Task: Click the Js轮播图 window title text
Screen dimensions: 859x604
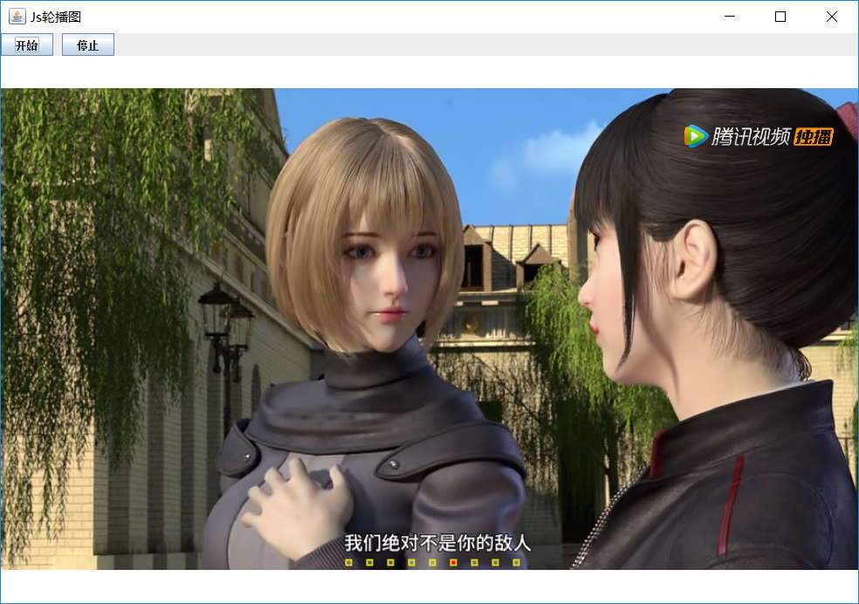Action: click(56, 17)
